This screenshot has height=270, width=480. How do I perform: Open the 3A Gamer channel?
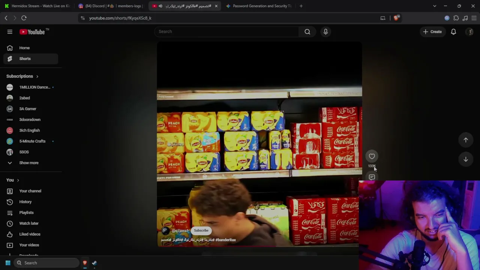click(31, 109)
